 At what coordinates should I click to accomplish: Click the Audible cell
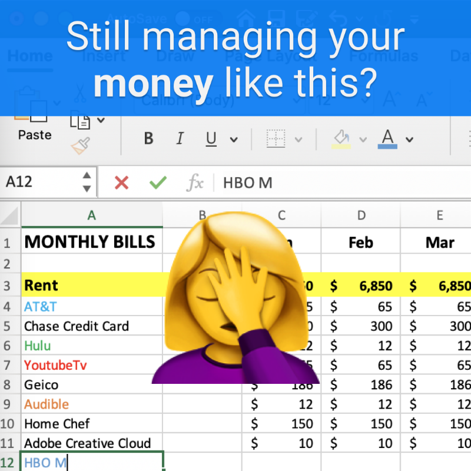(x=92, y=404)
